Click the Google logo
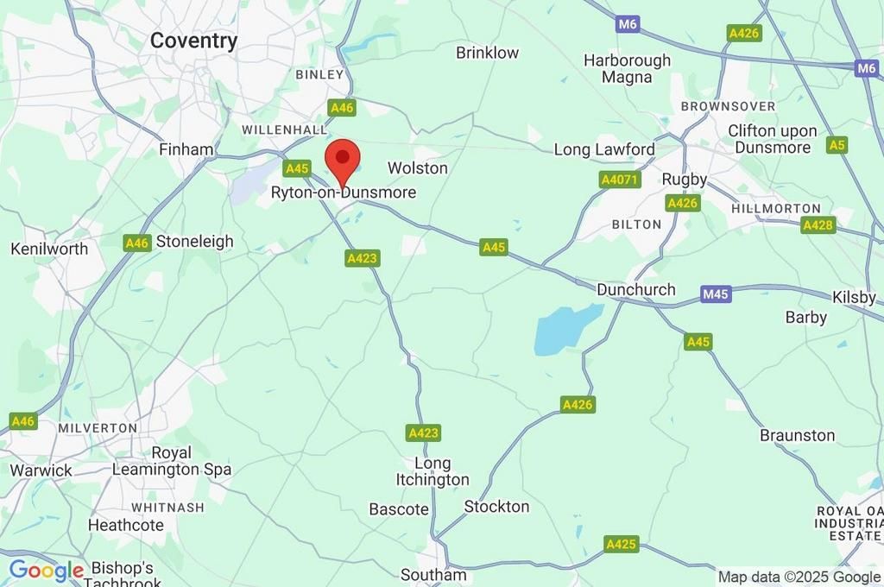Image resolution: width=884 pixels, height=587 pixels. (x=47, y=570)
